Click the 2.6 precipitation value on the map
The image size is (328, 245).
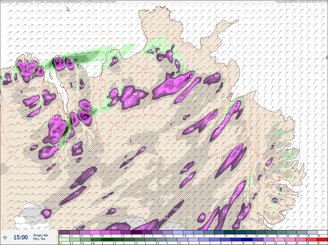(69, 61)
